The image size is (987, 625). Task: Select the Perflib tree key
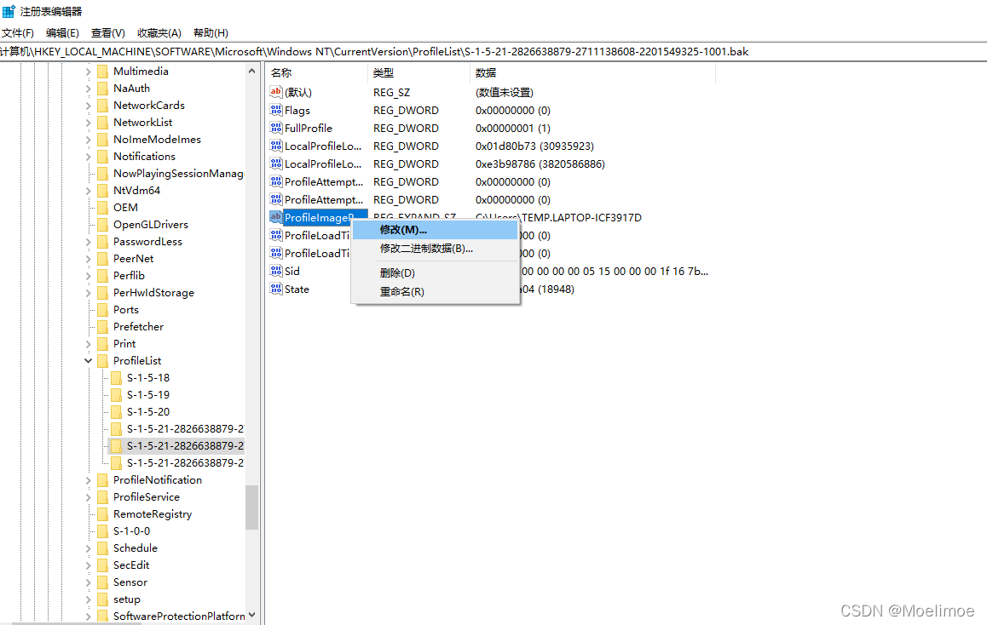[x=129, y=275]
